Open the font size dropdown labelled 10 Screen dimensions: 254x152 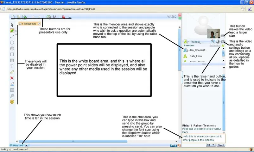(x=210, y=145)
